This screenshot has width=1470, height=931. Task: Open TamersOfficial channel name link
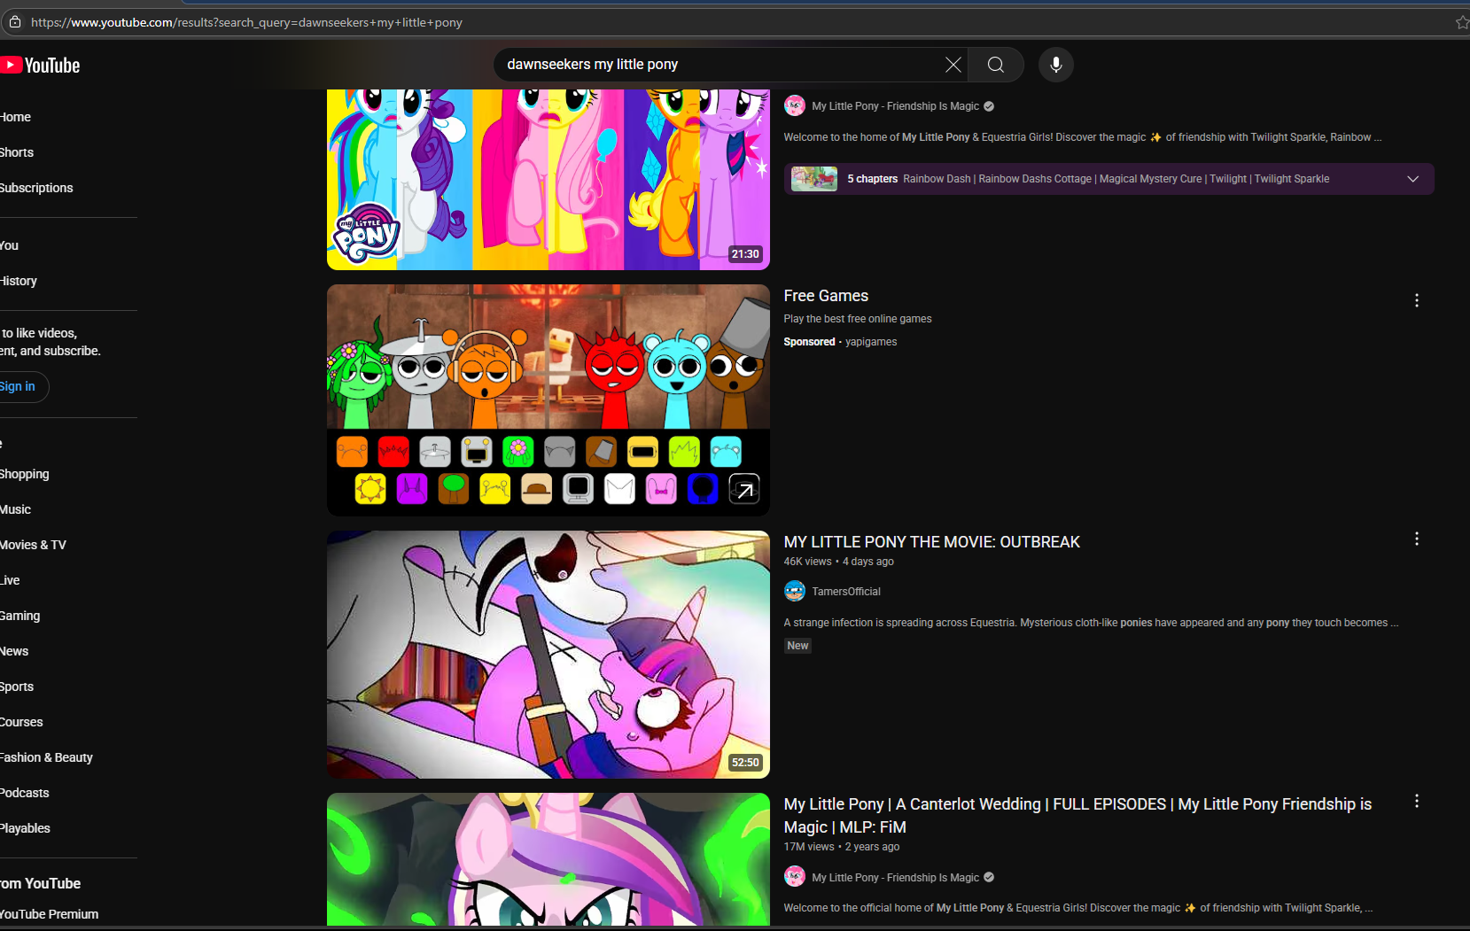846,592
